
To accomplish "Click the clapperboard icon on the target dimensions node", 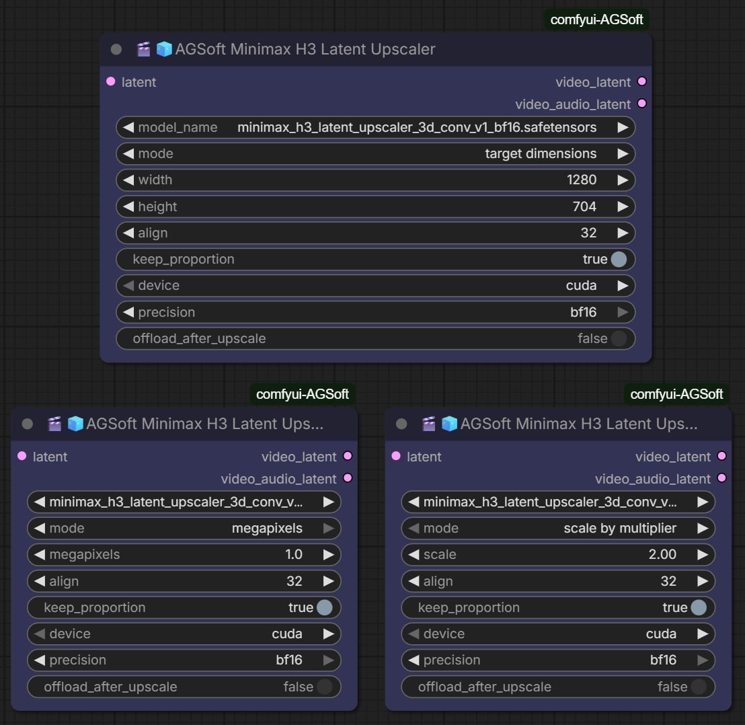I will 143,49.
